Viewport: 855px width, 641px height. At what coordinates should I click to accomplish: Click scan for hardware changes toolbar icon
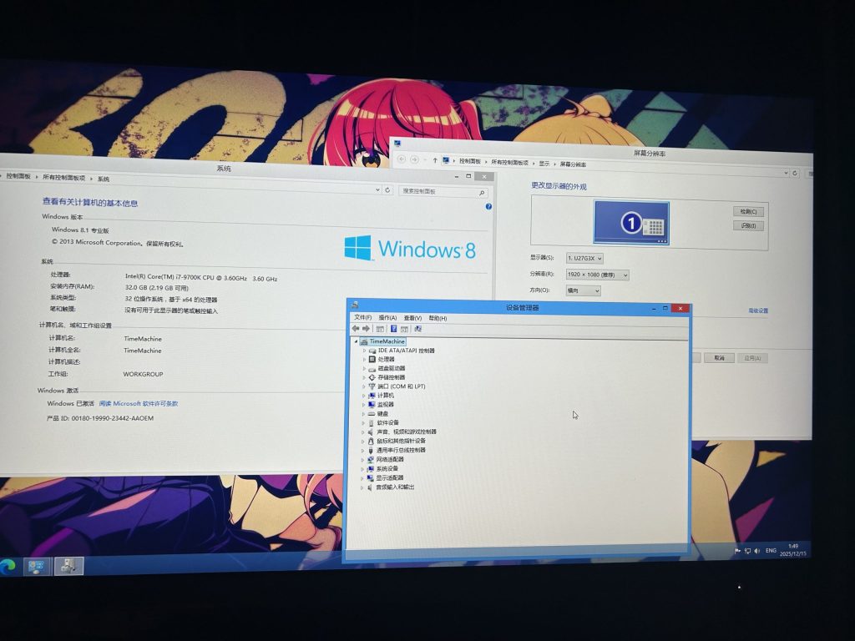tap(417, 329)
